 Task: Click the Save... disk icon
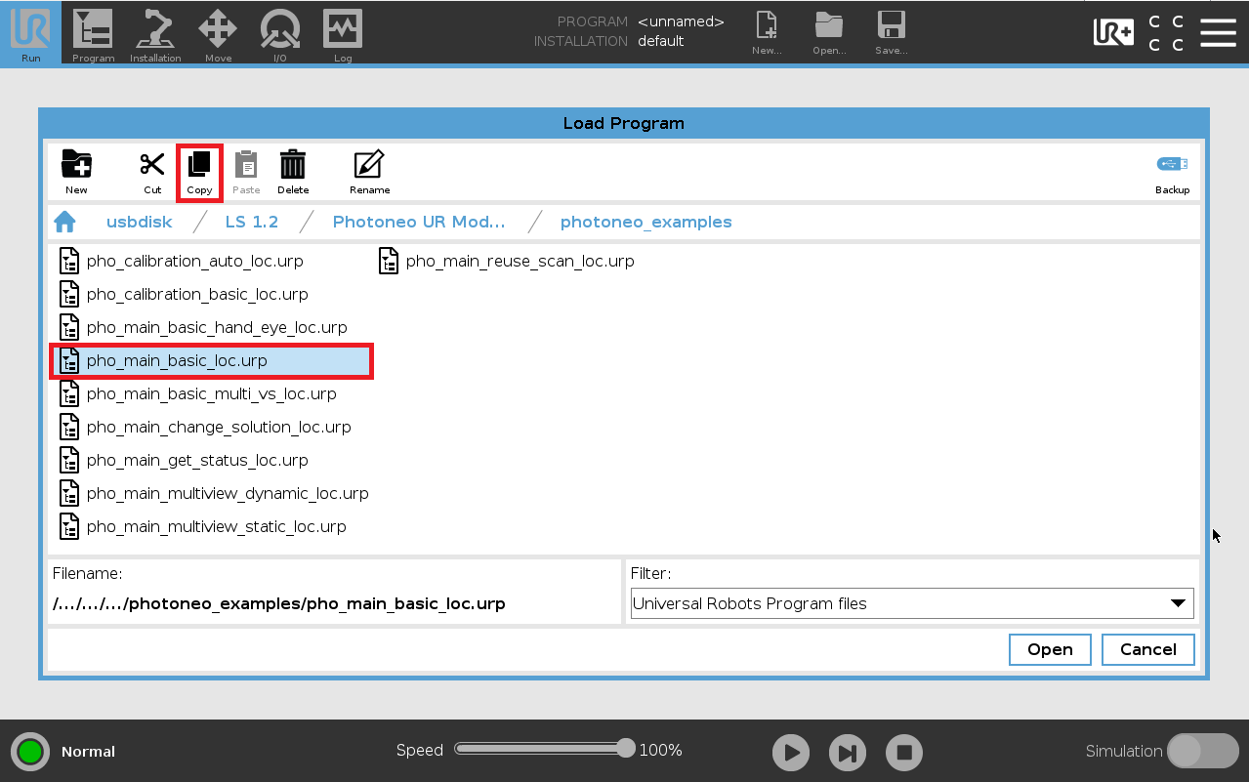[x=891, y=33]
